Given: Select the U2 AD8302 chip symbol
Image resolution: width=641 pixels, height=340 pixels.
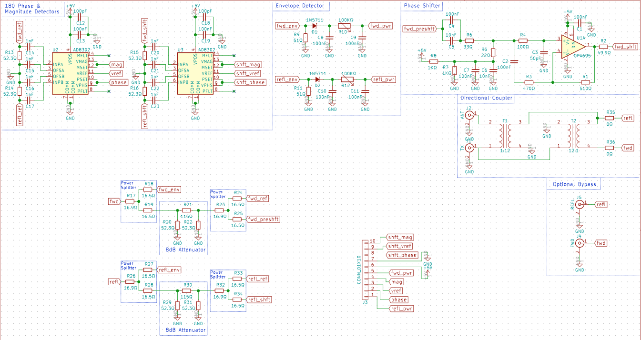Looking at the screenshot, I should 71,73.
